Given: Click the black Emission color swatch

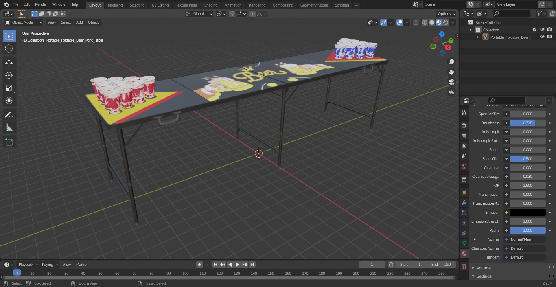Looking at the screenshot, I should pyautogui.click(x=528, y=213).
